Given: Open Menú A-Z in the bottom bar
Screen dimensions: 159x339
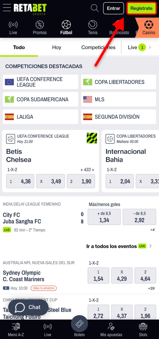Looking at the screenshot, I should tap(16, 327).
